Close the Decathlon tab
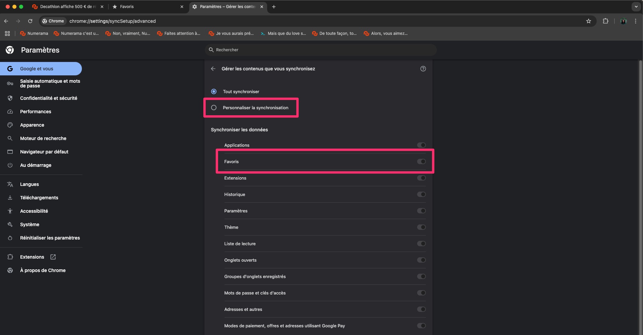This screenshot has height=335, width=643. tap(102, 7)
